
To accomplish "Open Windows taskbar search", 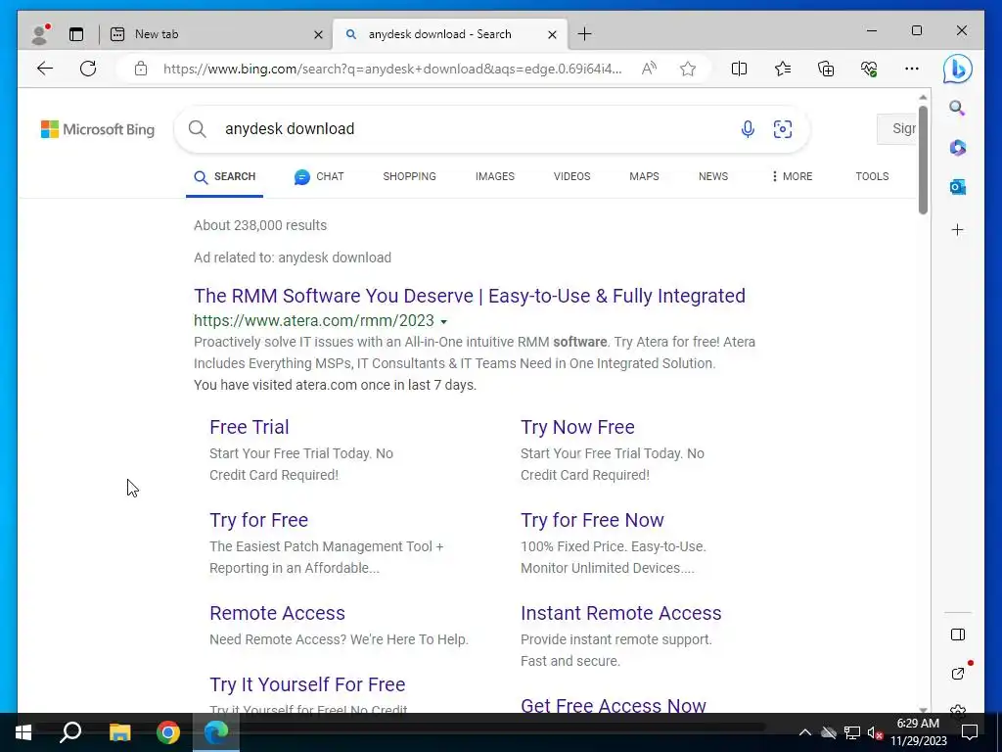I will tap(70, 732).
